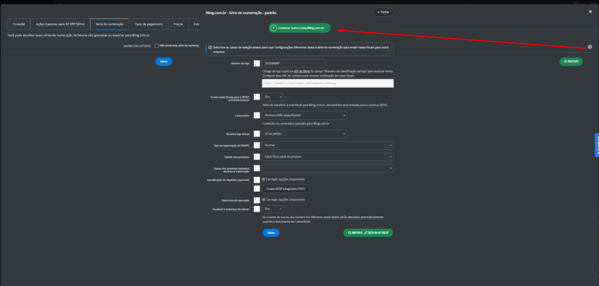Open the blue Feedback side tab

tap(597, 145)
